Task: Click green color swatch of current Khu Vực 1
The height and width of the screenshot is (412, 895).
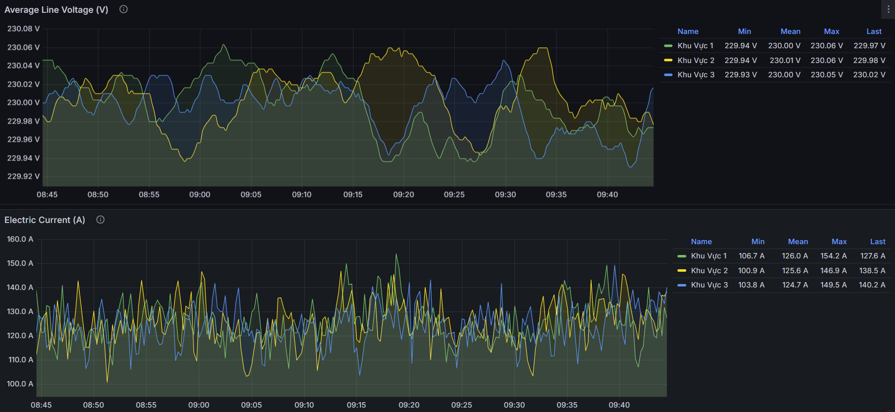Action: pyautogui.click(x=681, y=256)
